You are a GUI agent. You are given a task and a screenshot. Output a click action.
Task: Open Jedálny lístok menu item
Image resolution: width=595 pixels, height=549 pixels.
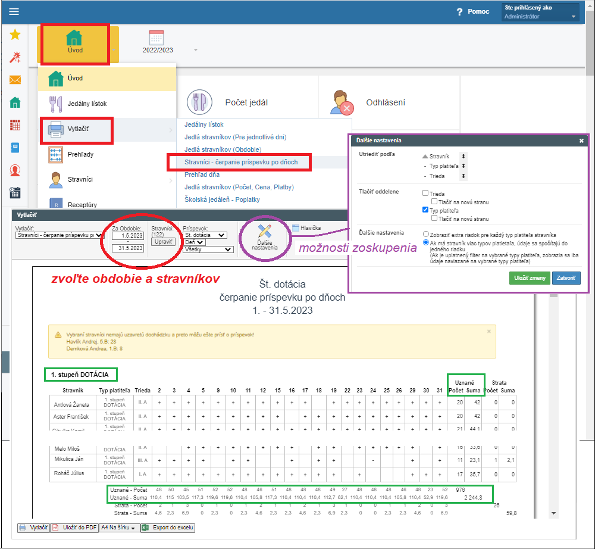(107, 104)
